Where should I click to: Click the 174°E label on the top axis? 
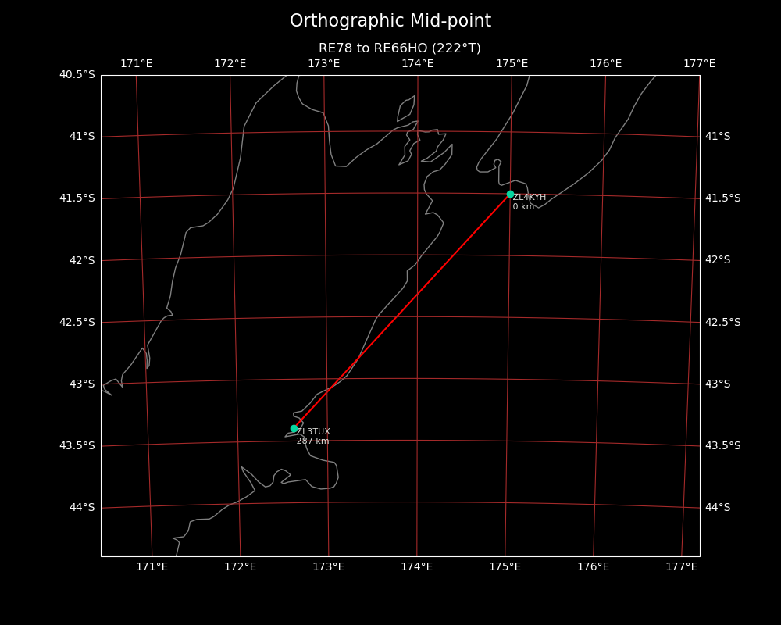417,63
